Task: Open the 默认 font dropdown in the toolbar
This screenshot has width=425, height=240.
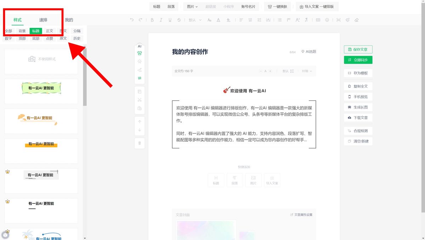Action: point(194,20)
